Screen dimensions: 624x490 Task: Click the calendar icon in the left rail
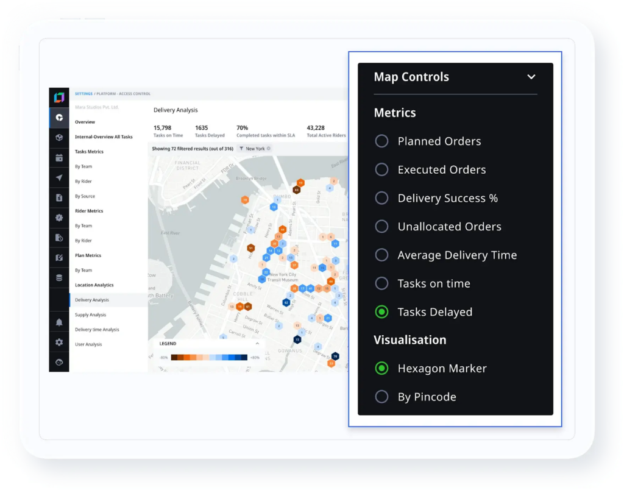point(59,154)
